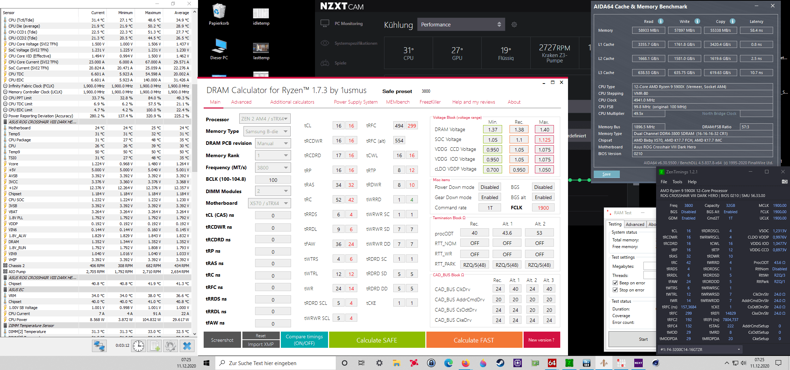
Task: Open Help and my reviews tab
Action: [474, 102]
